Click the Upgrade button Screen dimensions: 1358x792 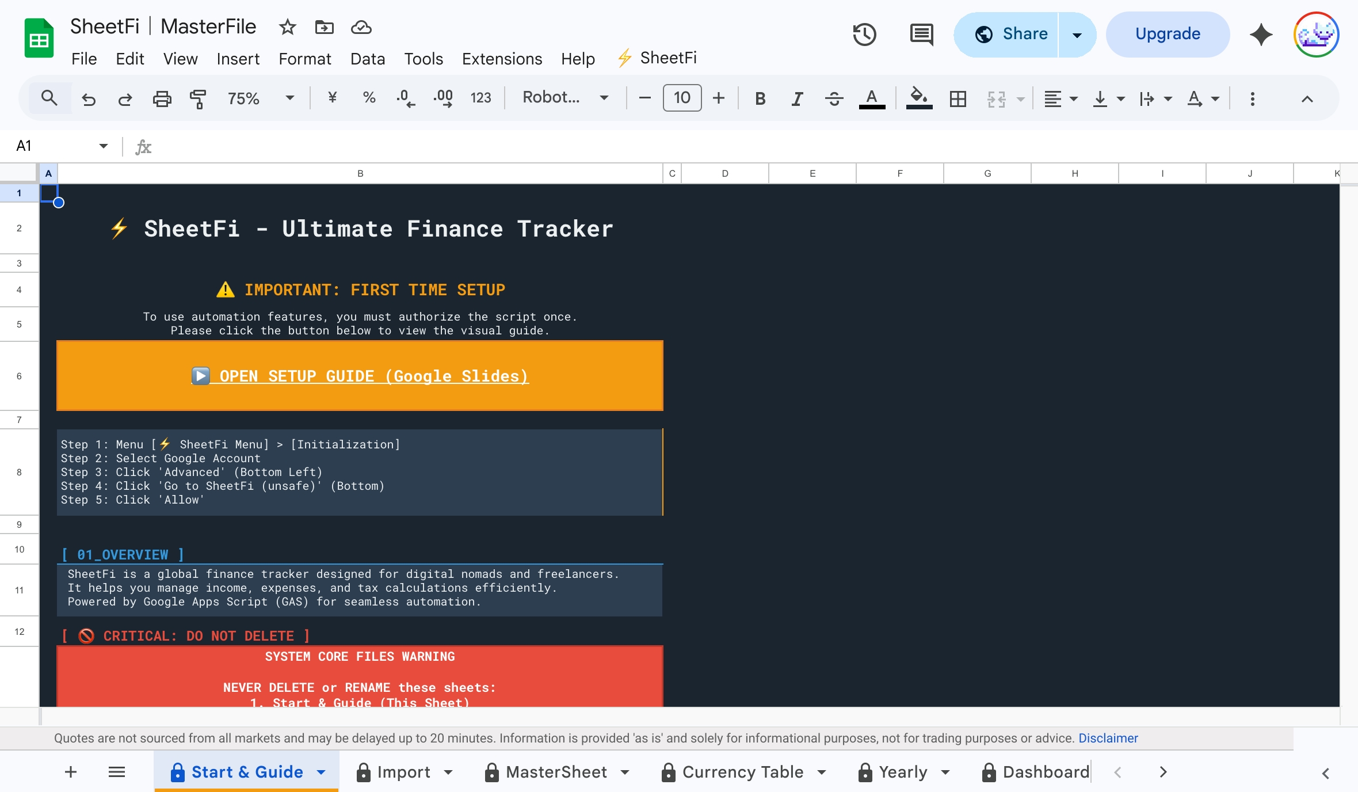pos(1168,34)
